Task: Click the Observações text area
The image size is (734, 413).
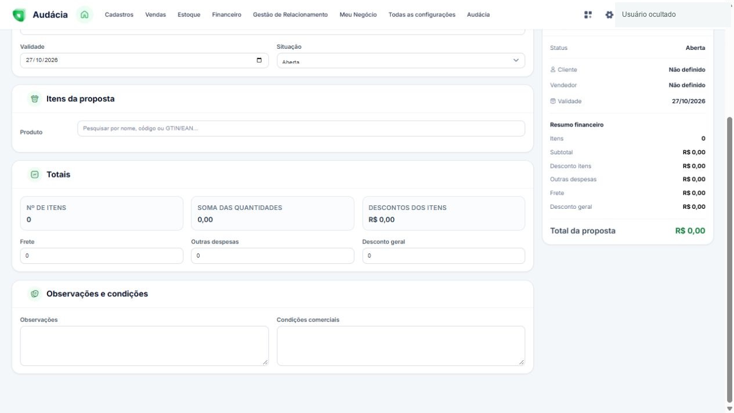Action: coord(144,346)
